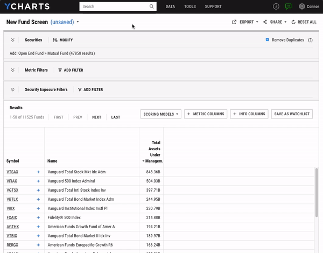The image size is (323, 253).
Task: Open the info circle icon in header
Action: tap(276, 6)
